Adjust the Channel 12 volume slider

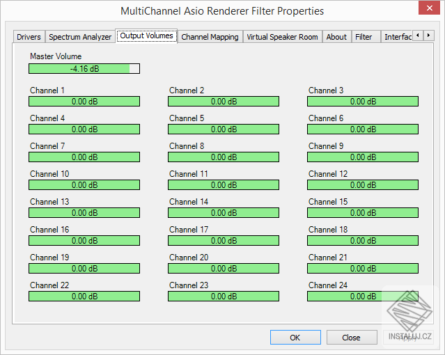tap(363, 184)
